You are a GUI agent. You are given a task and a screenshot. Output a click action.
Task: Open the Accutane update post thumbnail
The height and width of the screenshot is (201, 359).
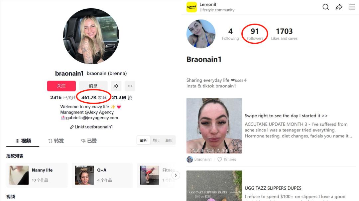coord(214,126)
